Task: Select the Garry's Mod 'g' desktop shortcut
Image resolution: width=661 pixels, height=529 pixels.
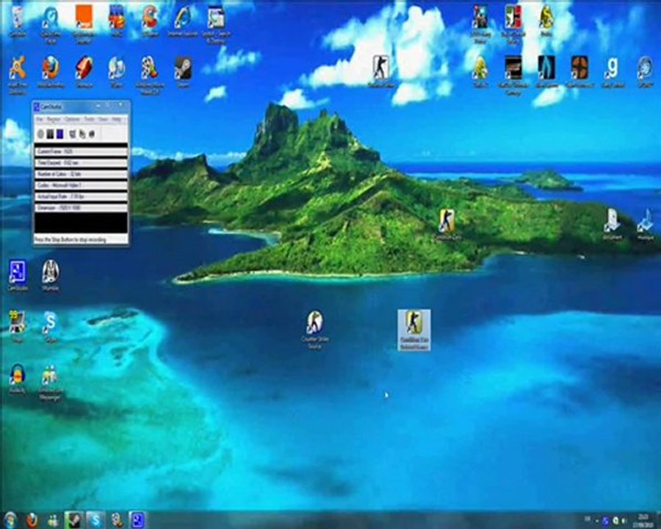Action: tap(612, 72)
